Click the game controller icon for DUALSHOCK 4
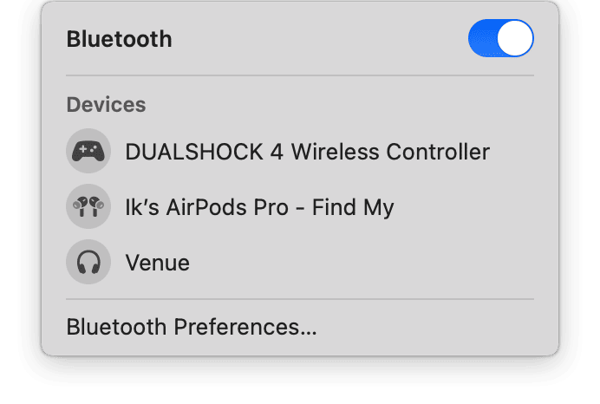The image size is (600, 404). tap(88, 152)
